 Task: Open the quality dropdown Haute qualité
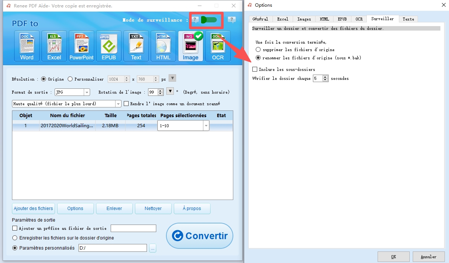(118, 103)
